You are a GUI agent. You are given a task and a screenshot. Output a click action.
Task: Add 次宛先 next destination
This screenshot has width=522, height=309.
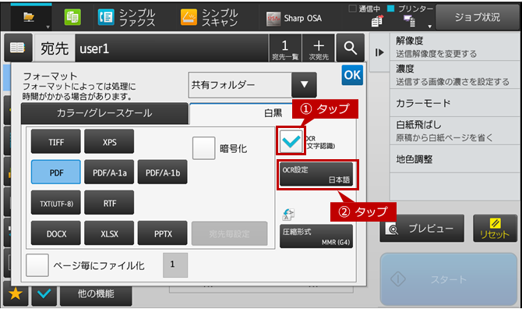[x=319, y=48]
